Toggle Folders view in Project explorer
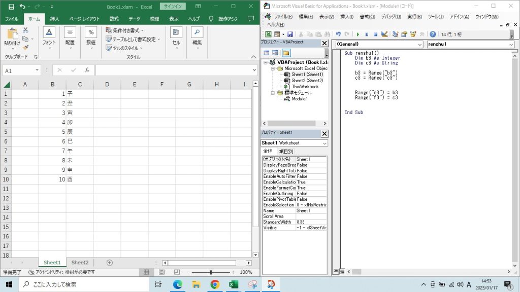This screenshot has width=520, height=292. 286,53
